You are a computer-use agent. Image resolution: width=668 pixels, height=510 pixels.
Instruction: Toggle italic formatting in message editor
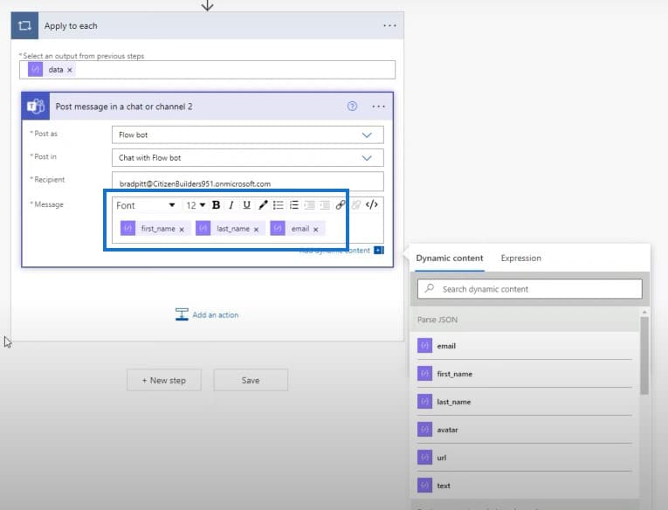pyautogui.click(x=231, y=205)
